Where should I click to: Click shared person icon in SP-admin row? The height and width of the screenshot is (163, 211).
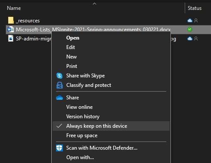[196, 38]
